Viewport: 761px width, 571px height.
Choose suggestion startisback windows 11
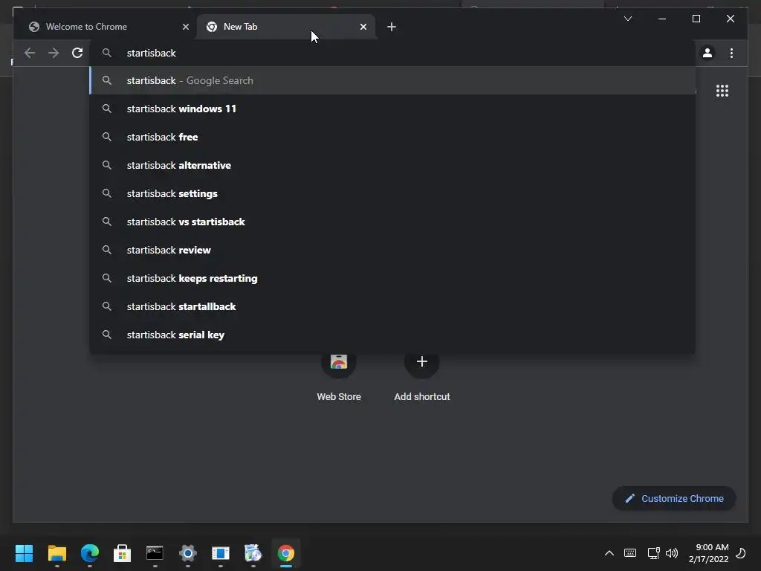[392, 109]
